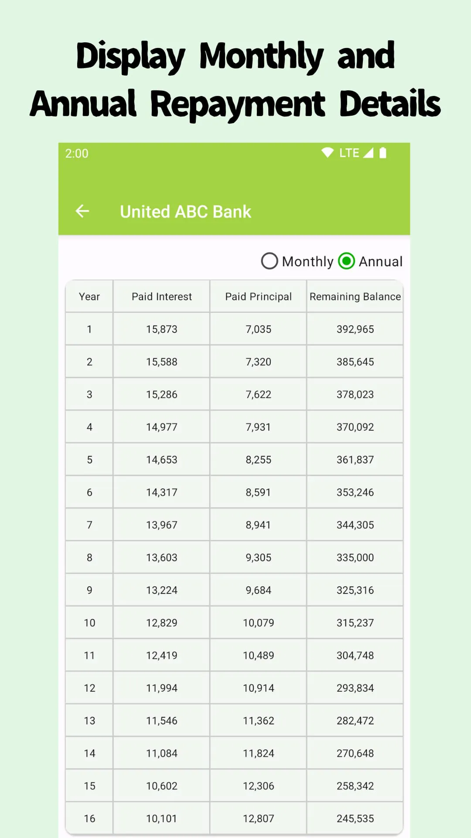This screenshot has width=471, height=838.
Task: Click the Remaining Balance column header
Action: 355,296
